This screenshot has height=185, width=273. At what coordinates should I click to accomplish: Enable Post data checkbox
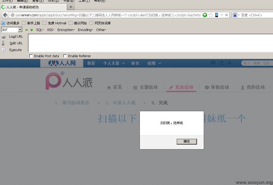tap(31, 56)
